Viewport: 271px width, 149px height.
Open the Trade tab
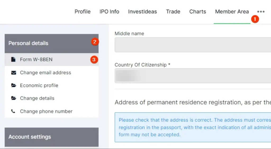(x=173, y=12)
